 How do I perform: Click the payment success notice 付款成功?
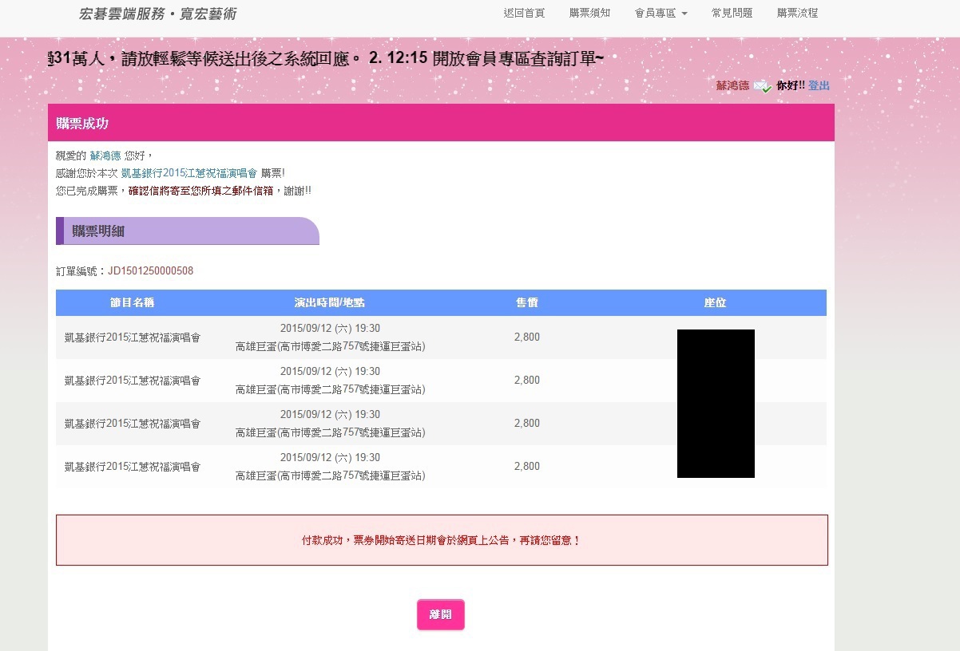point(442,540)
